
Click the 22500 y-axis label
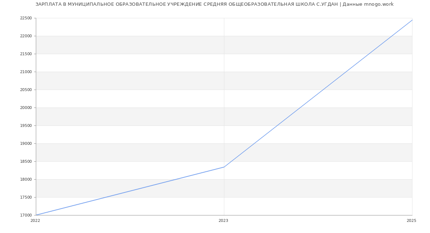26,18
